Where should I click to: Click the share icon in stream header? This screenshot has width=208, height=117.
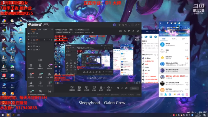pyautogui.click(x=138, y=31)
